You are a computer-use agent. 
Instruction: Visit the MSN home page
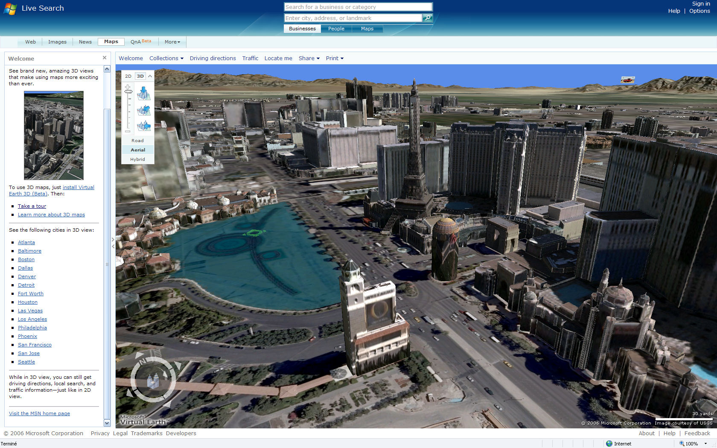(x=39, y=413)
